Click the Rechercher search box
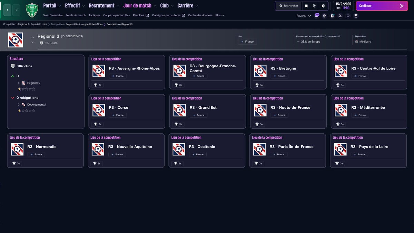This screenshot has width=414, height=233. click(x=289, y=6)
